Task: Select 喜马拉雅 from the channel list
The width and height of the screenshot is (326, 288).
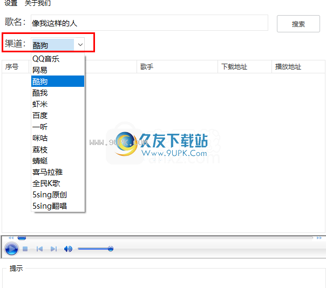Action: (x=58, y=172)
